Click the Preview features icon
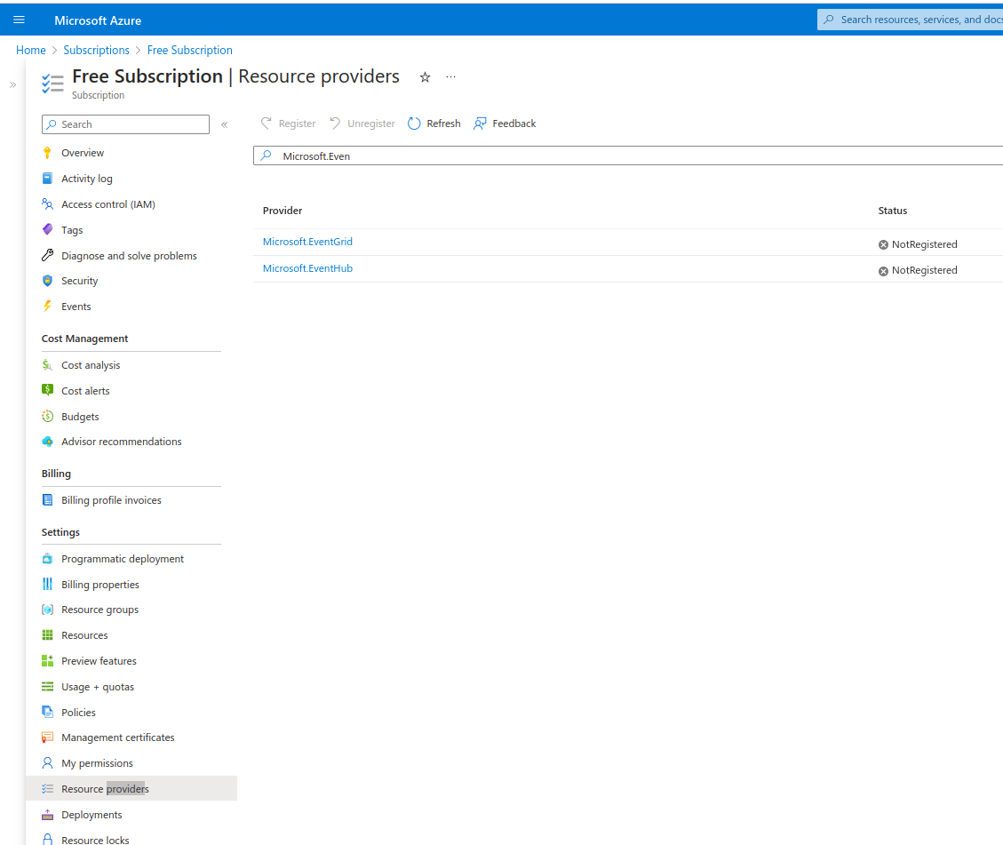This screenshot has width=1003, height=845. click(x=47, y=661)
